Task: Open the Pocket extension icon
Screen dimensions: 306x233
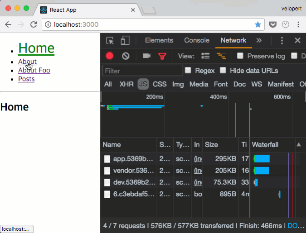Action: pyautogui.click(x=272, y=24)
